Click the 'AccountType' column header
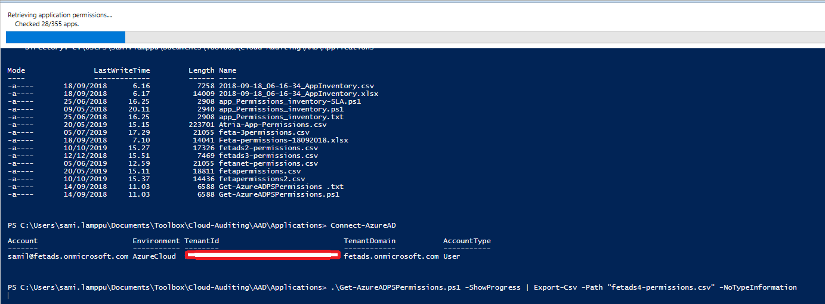This screenshot has height=304, width=825. coord(466,241)
